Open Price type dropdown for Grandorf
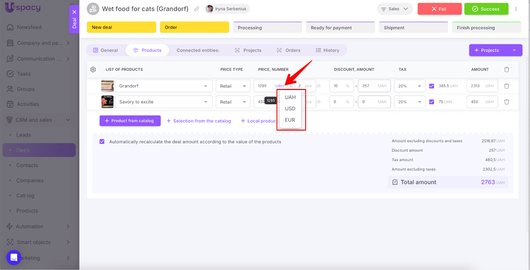 pyautogui.click(x=233, y=86)
